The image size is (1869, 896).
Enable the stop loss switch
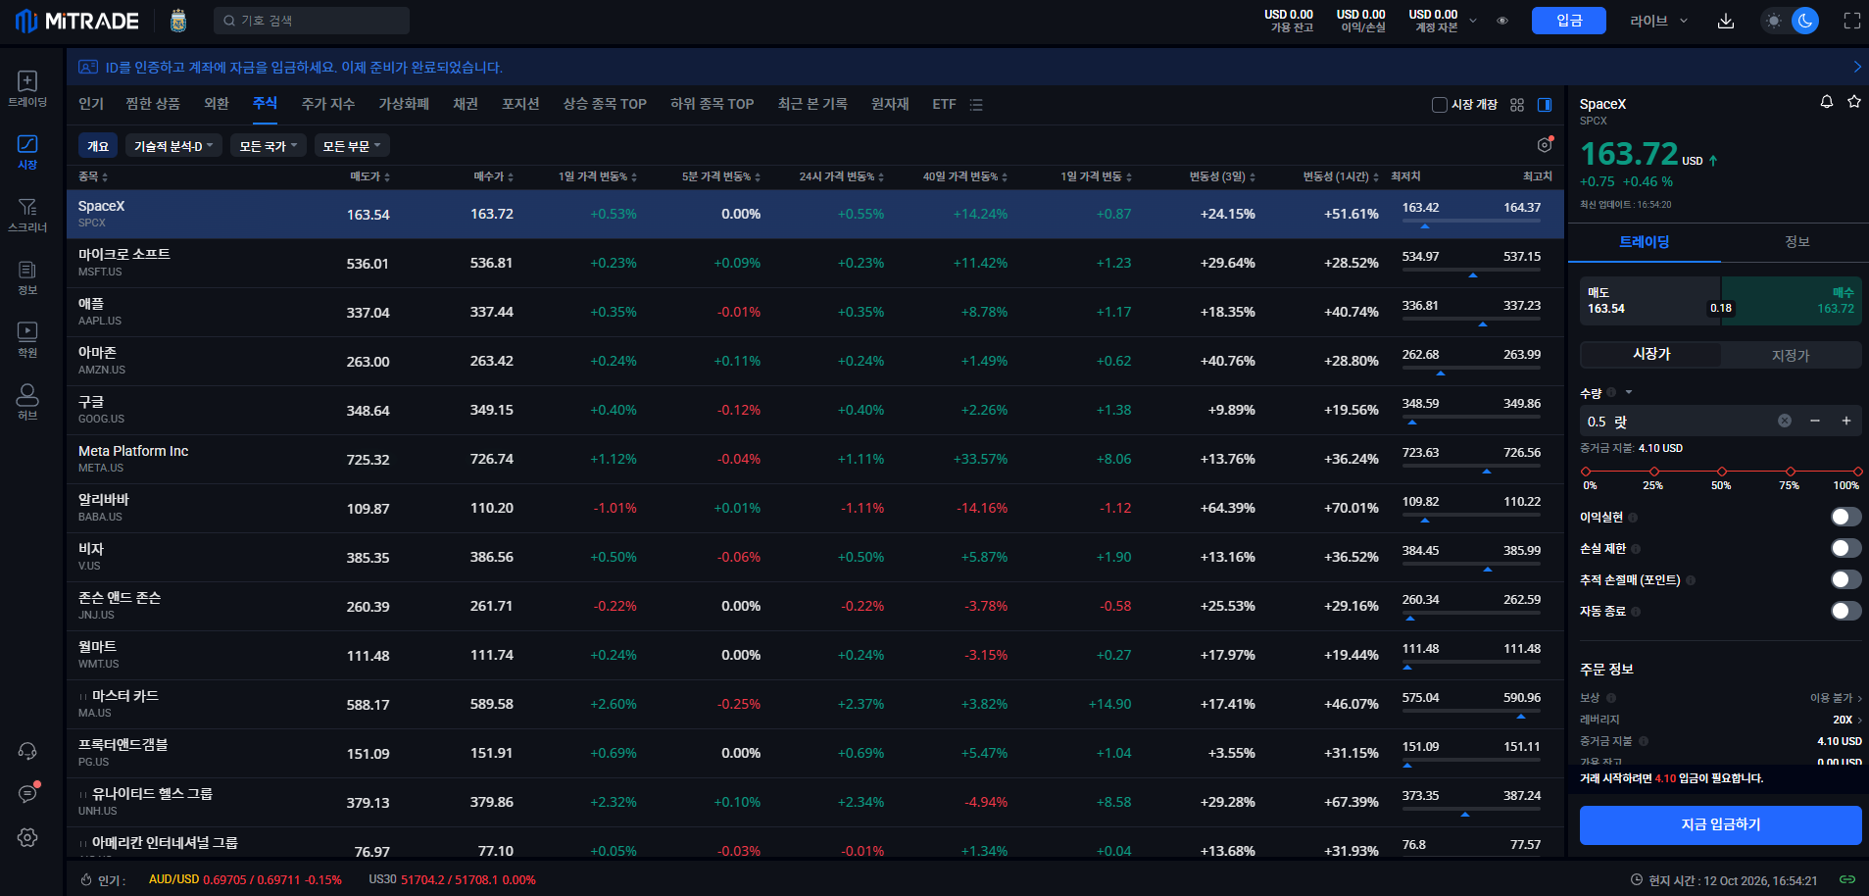[x=1846, y=548]
